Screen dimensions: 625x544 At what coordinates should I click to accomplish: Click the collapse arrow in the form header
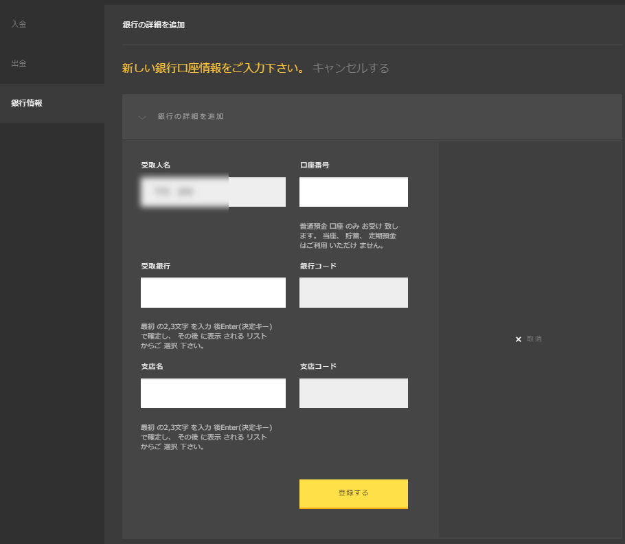(142, 117)
